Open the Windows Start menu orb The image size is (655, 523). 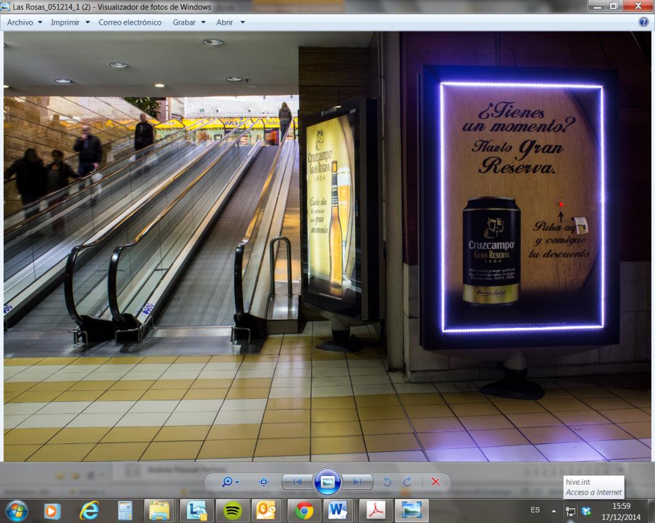pos(17,511)
